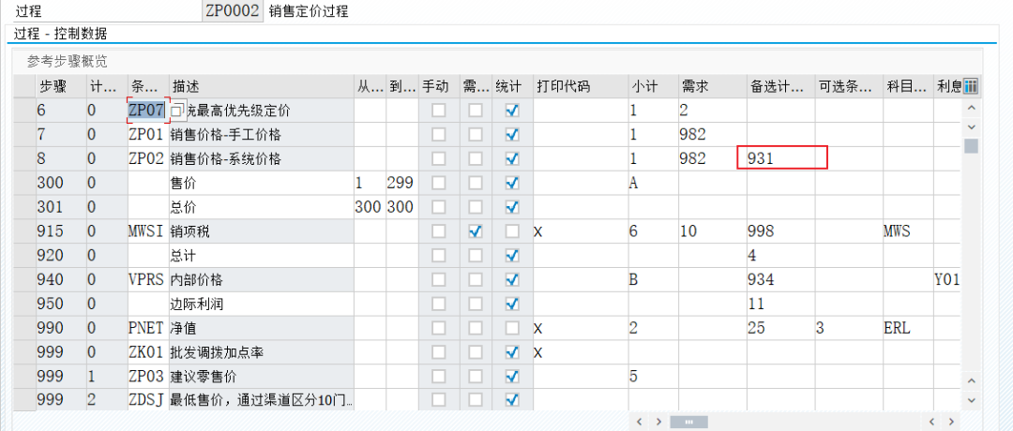The height and width of the screenshot is (431, 1013).
Task: Click the 净值 description cell
Action: coord(261,329)
